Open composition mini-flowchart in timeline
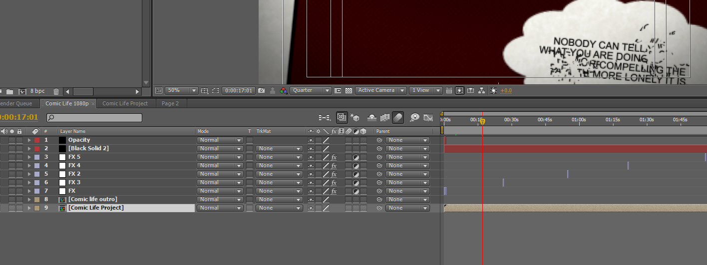The image size is (707, 265). tap(325, 117)
